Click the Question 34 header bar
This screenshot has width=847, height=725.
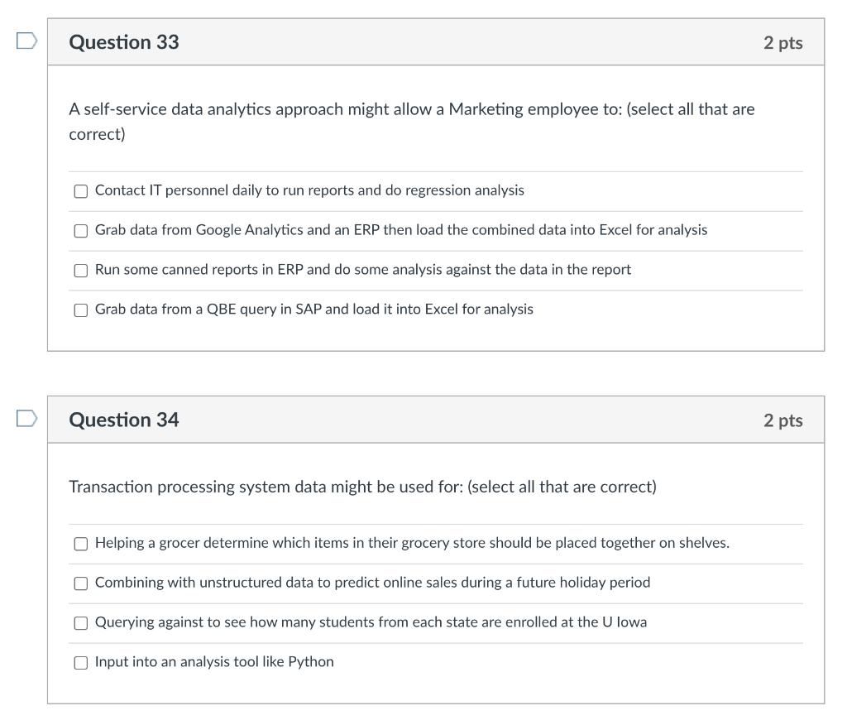click(437, 419)
